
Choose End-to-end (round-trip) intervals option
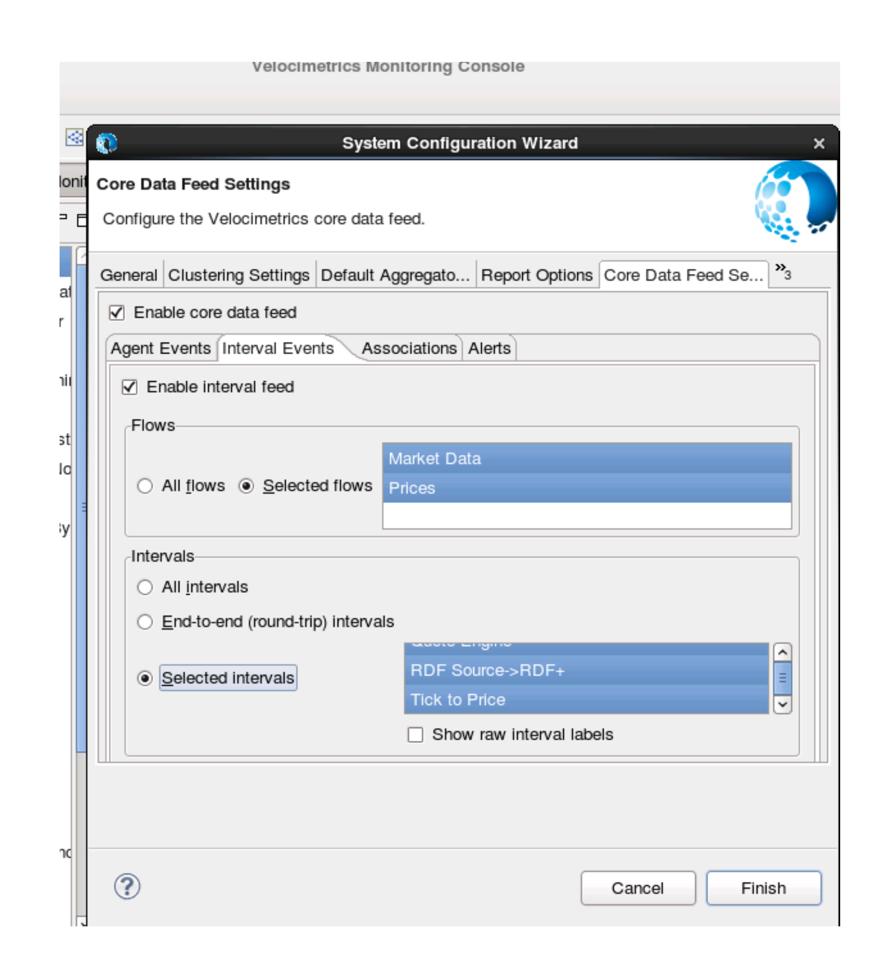coord(145,622)
